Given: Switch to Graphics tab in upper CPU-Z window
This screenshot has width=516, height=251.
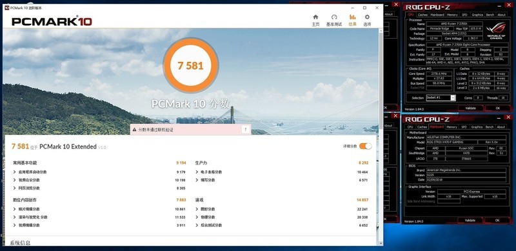Looking at the screenshot, I should click(477, 14).
